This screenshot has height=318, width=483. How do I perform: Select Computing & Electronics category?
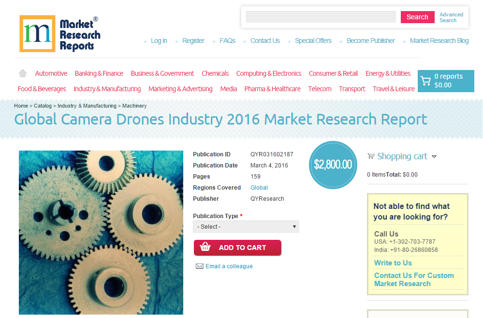point(269,73)
